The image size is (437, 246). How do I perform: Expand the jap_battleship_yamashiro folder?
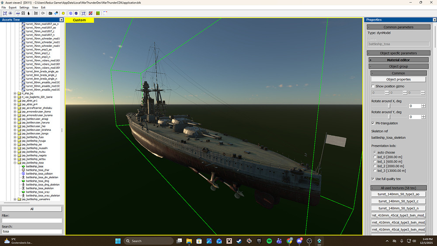click(x=15, y=199)
